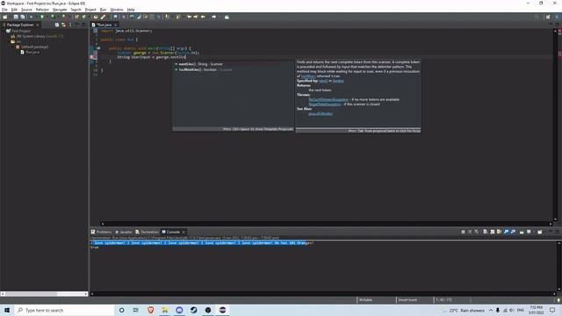Click the Windows Start button
Screen dimensions: 562x316
click(x=7, y=310)
